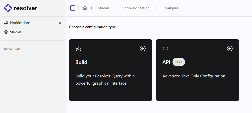Viewport: 252px width, 113px height.
Task: Click chevron between home and Studies
Action: (x=91, y=8)
